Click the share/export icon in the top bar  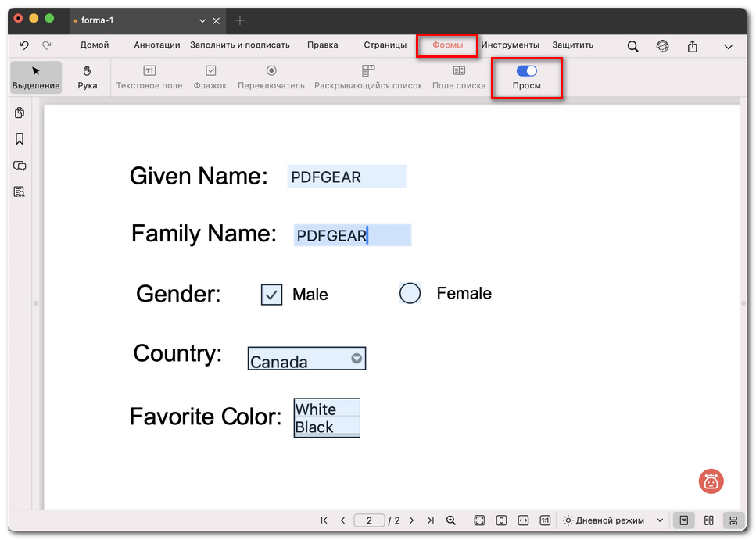(x=692, y=46)
